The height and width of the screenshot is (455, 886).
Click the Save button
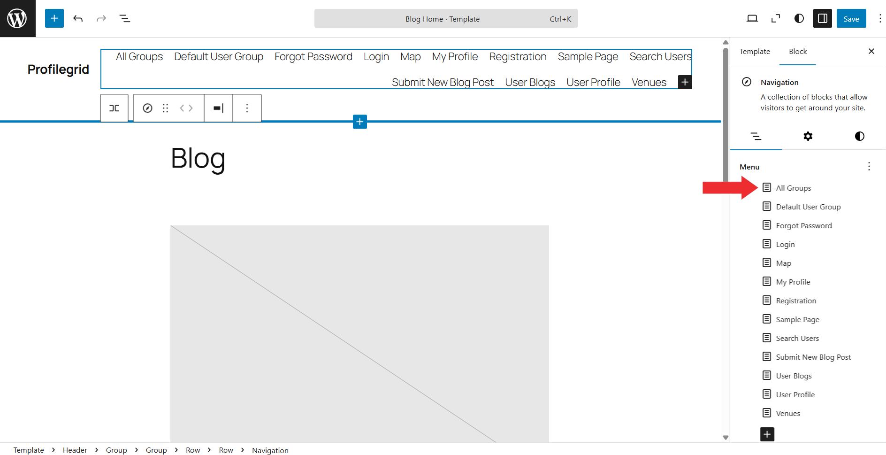click(851, 19)
